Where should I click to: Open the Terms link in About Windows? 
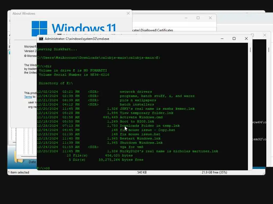[28, 97]
